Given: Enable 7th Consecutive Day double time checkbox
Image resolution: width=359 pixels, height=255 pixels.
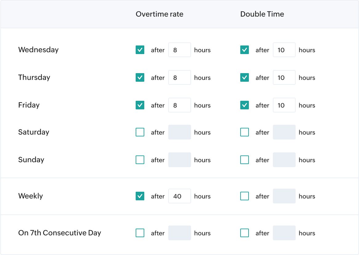Looking at the screenshot, I should 245,233.
